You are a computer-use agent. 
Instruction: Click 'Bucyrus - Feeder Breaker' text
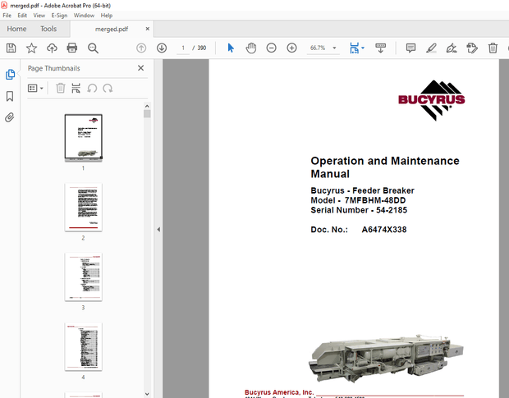point(362,190)
